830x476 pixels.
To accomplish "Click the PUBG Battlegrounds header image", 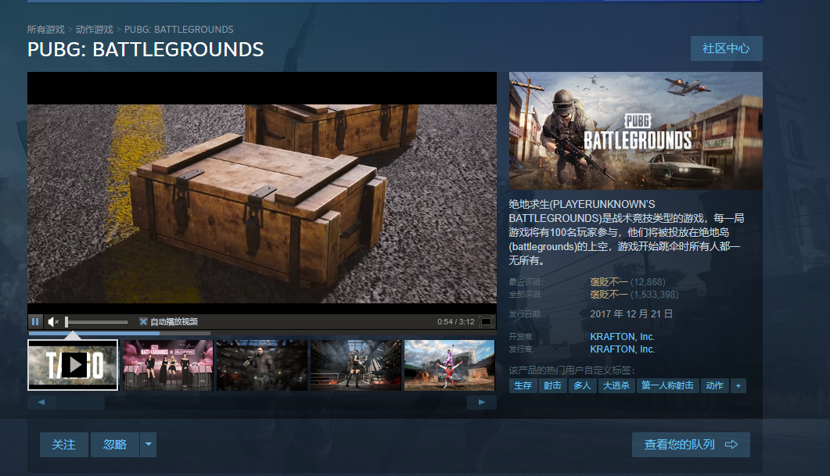I will click(x=636, y=131).
